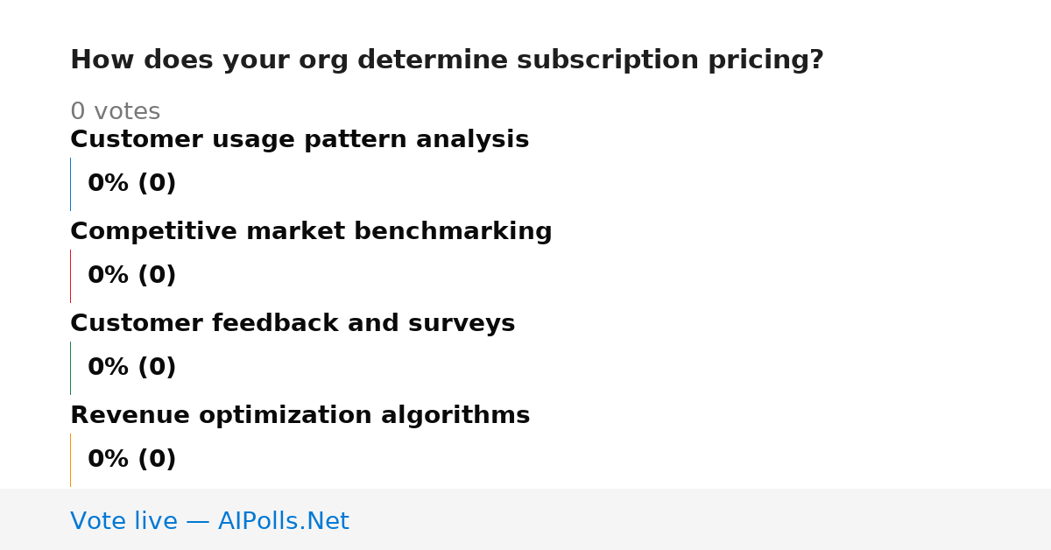Screen dimensions: 1051x550
Task: Click the orange bar under optimization algorithms
Action: coord(70,460)
